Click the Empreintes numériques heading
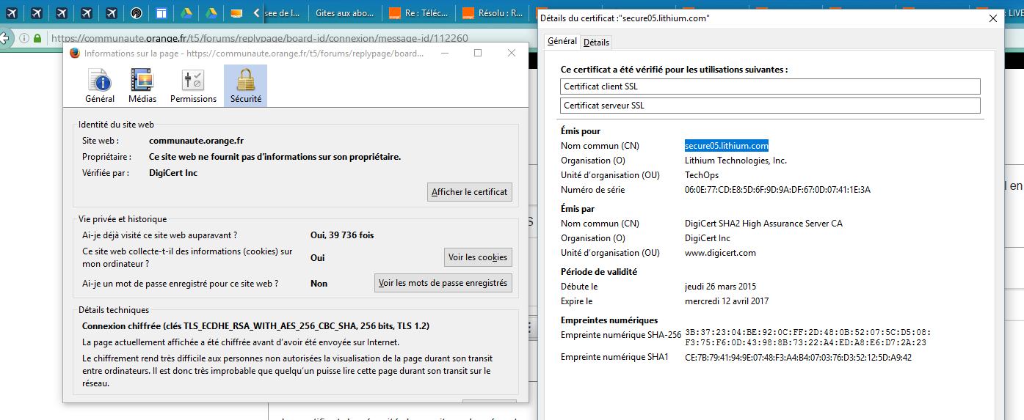The width and height of the screenshot is (1024, 420). pyautogui.click(x=609, y=320)
